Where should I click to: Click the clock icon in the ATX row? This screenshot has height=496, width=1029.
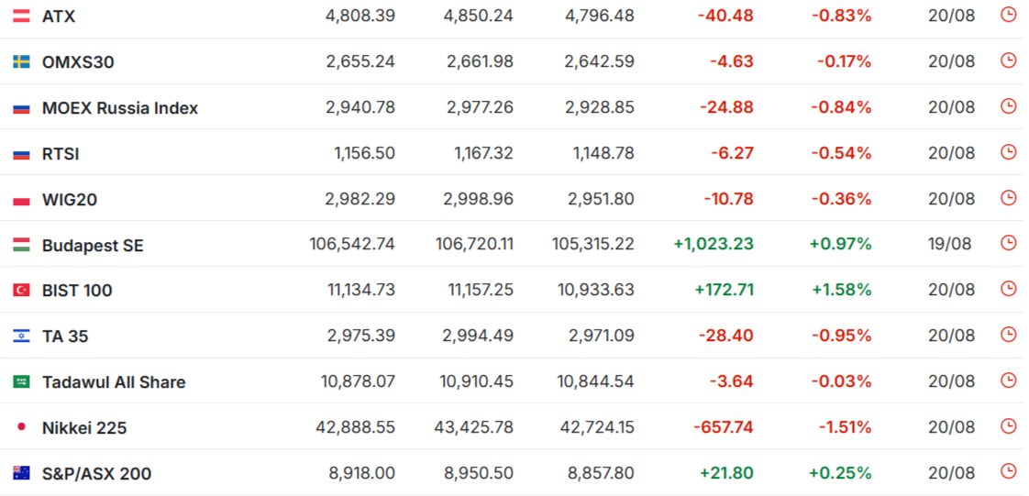point(1008,15)
